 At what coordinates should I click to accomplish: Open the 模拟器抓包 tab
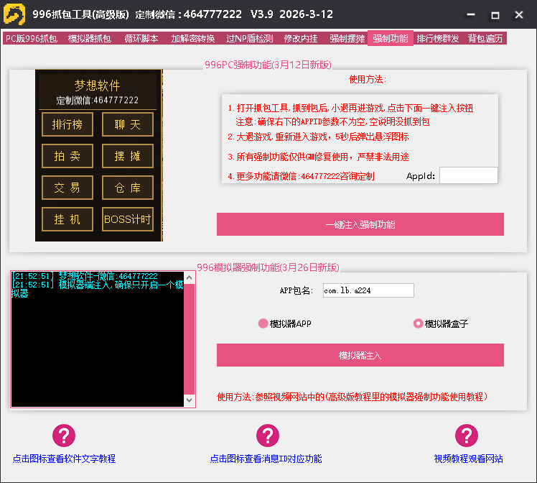click(90, 39)
